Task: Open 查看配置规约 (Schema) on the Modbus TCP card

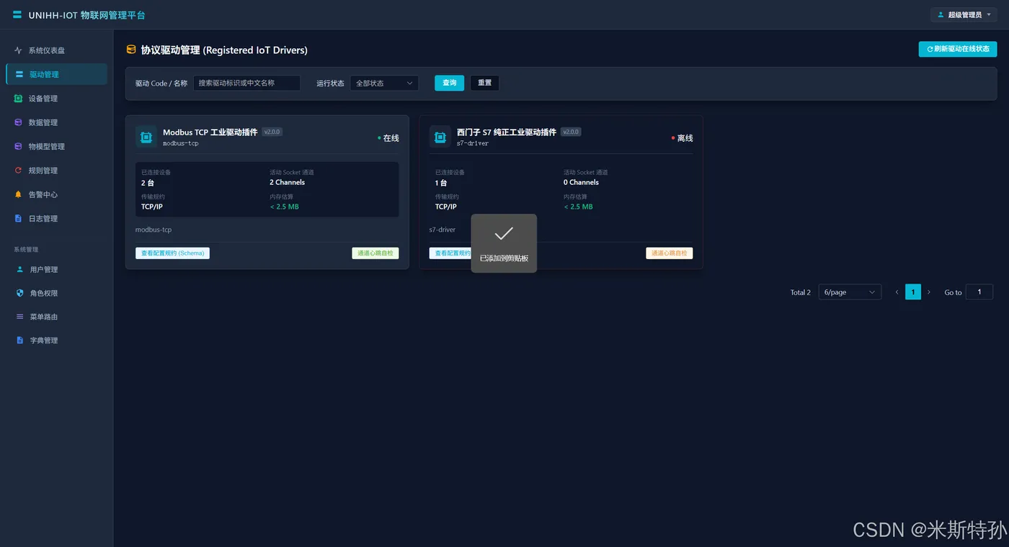Action: (172, 253)
